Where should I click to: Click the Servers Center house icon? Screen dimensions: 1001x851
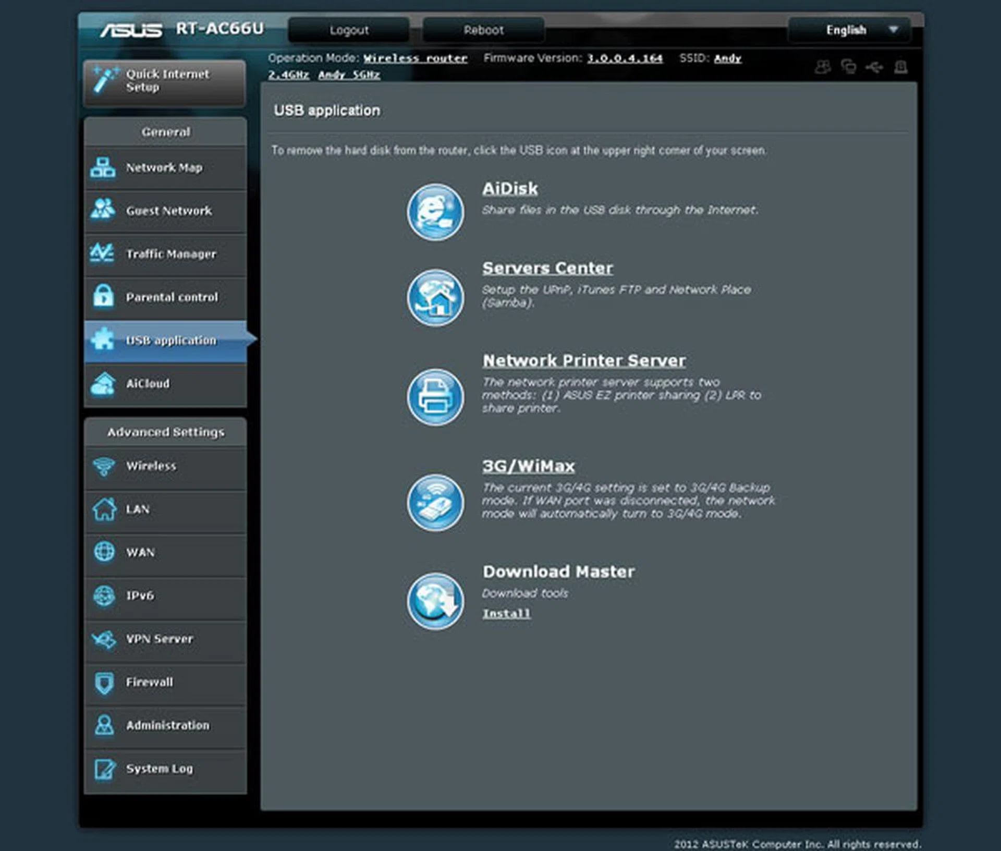coord(435,297)
